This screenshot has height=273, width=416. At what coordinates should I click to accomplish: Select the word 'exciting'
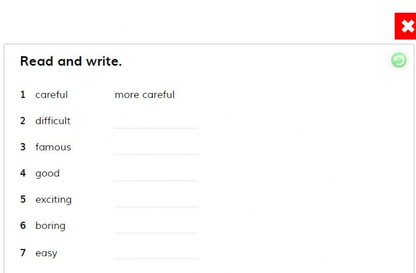pyautogui.click(x=53, y=200)
